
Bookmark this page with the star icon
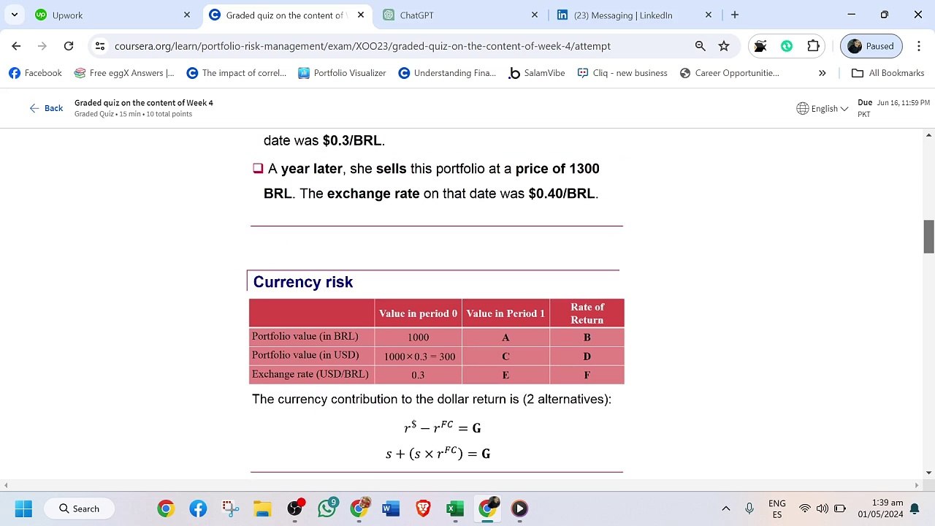tap(724, 46)
